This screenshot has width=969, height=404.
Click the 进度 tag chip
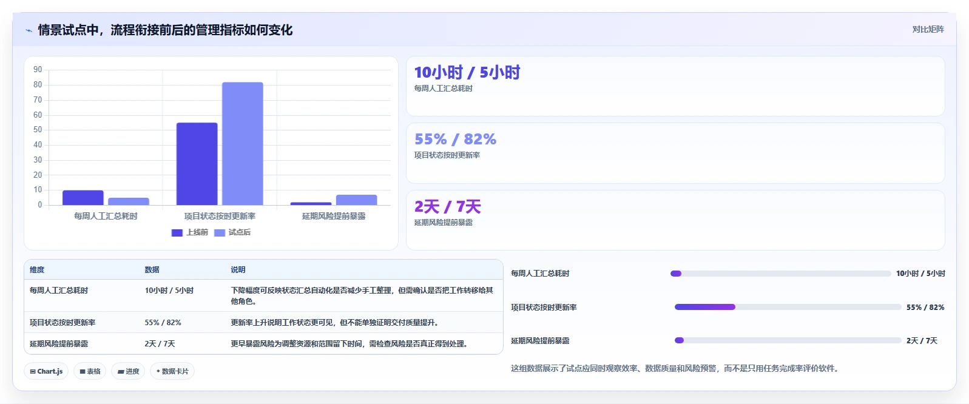pos(128,371)
